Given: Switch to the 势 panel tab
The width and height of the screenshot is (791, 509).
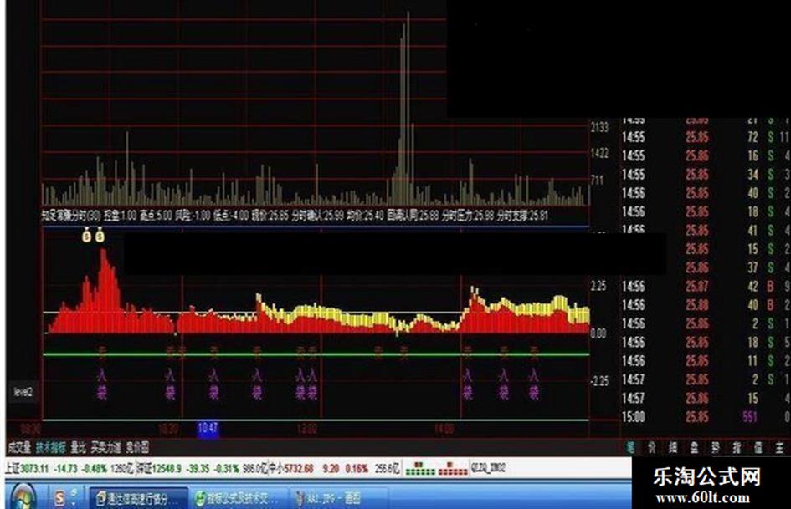Looking at the screenshot, I should coord(716,447).
